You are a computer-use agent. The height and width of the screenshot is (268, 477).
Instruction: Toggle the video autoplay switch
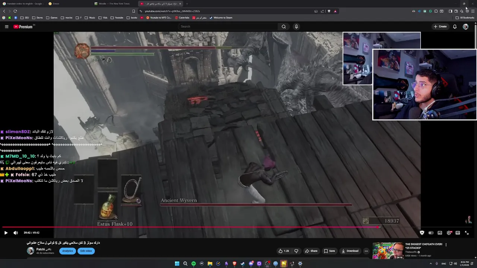[x=431, y=233]
